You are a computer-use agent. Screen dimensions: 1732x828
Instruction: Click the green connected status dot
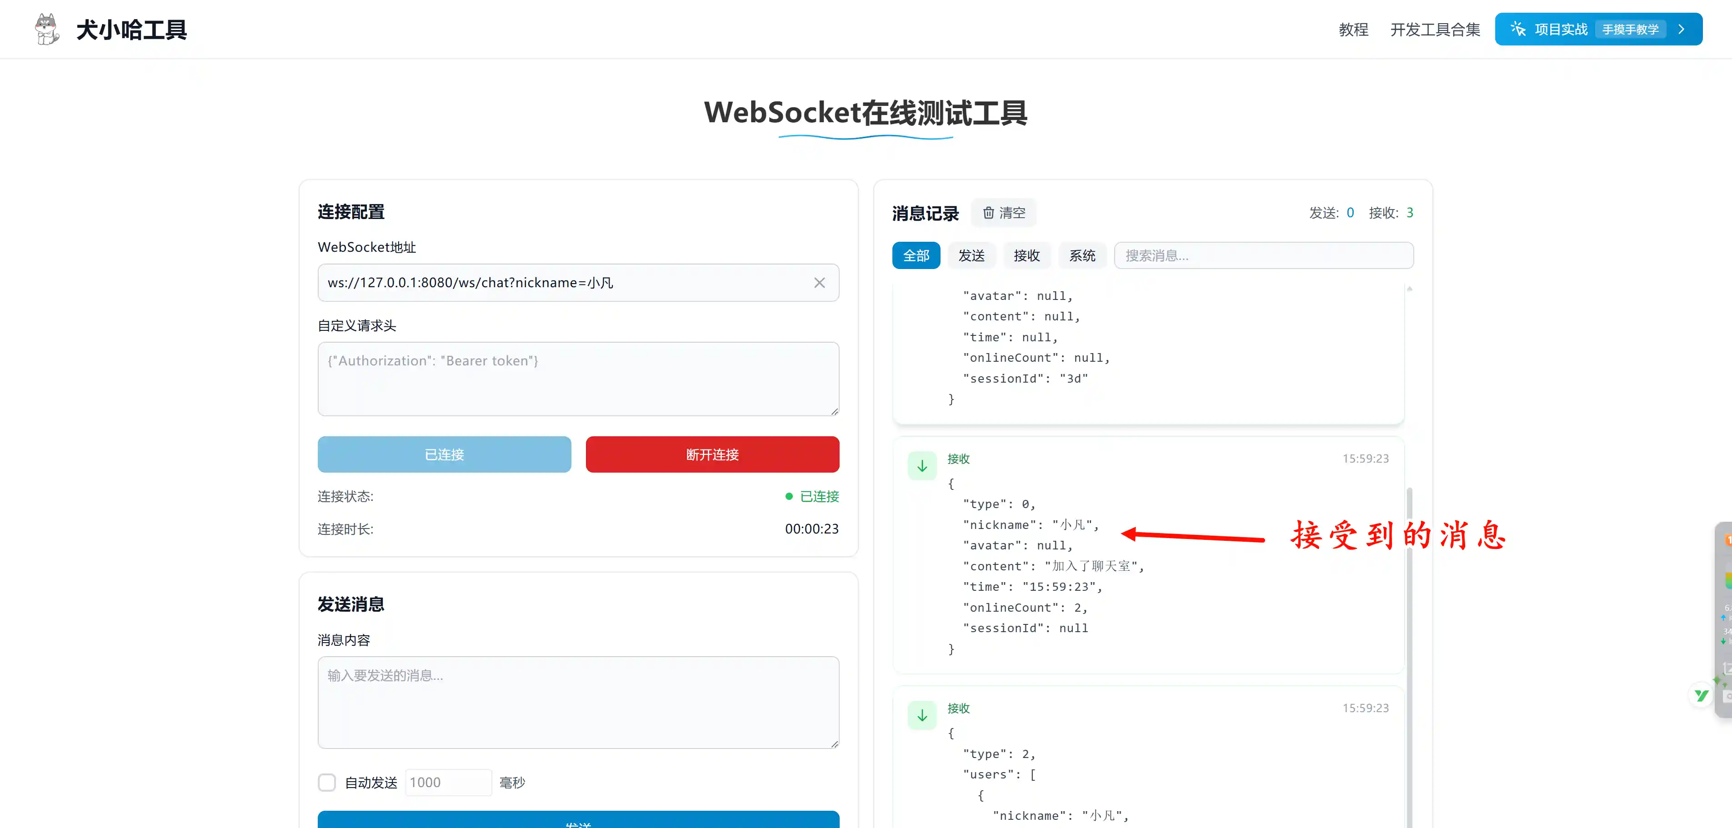789,496
